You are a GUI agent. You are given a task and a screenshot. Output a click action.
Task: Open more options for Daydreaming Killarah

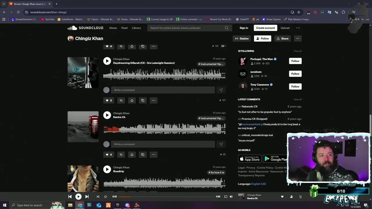coord(153,100)
